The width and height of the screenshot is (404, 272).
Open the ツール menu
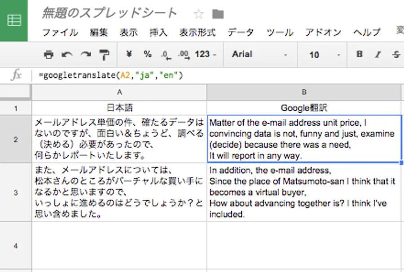tap(280, 32)
